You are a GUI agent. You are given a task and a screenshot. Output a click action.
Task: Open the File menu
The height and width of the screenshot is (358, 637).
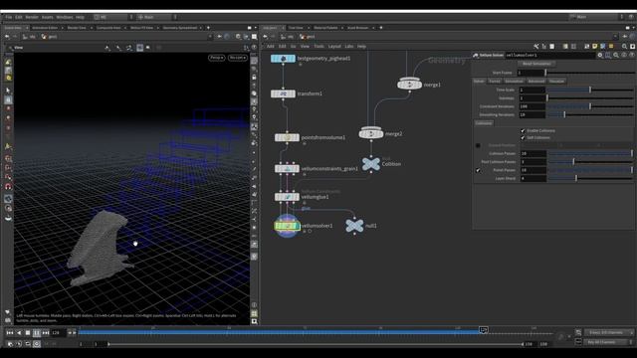pos(9,17)
